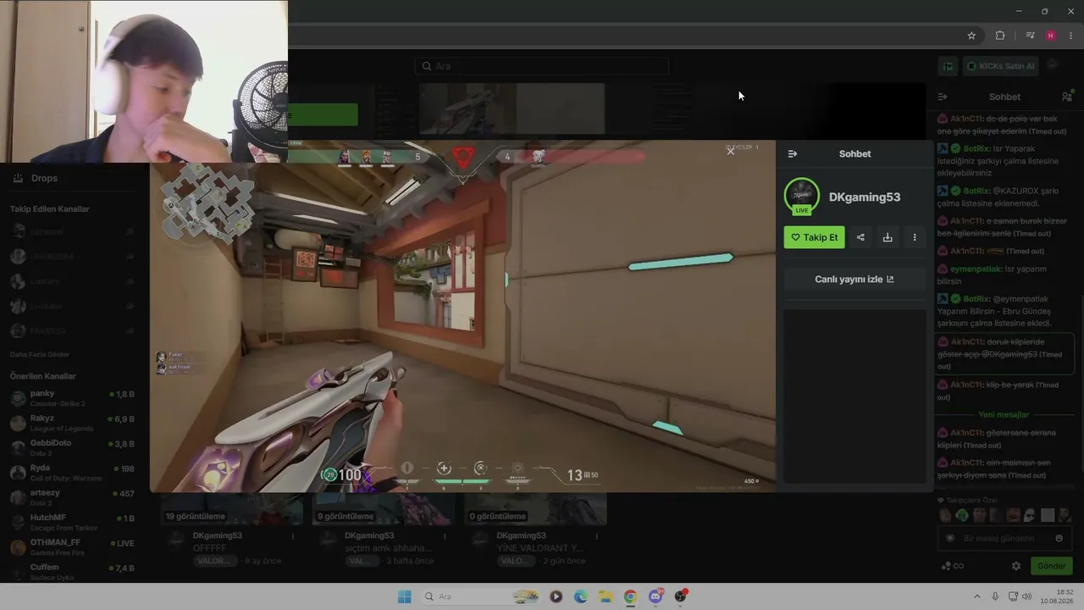Open File Explorer from taskbar
1084x610 pixels.
coord(606,596)
